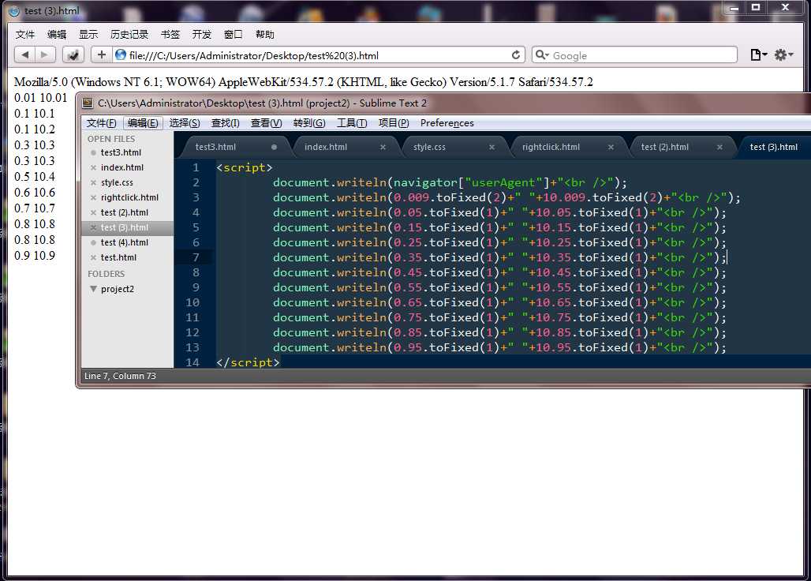Image resolution: width=811 pixels, height=581 pixels.
Task: Open Safari 开发 menu
Action: 202,34
